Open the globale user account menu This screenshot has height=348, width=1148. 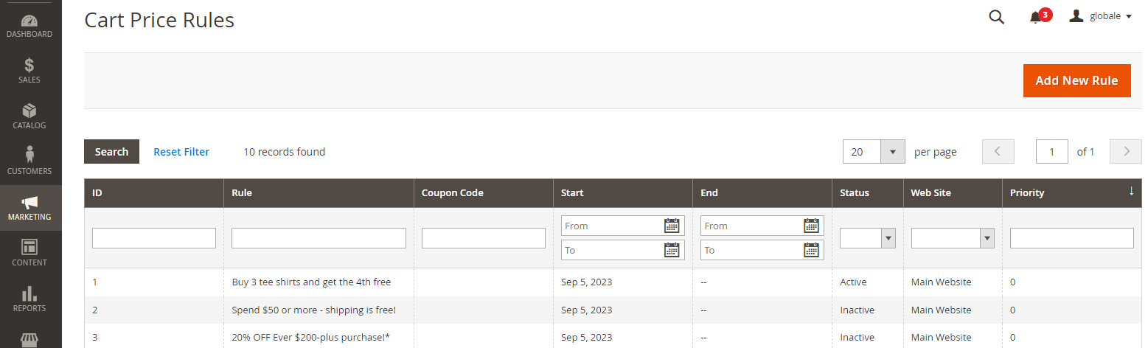click(x=1100, y=16)
